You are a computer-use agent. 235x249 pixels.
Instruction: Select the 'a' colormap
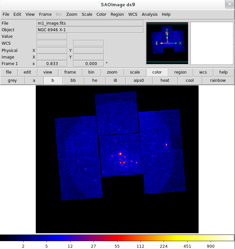pos(34,80)
